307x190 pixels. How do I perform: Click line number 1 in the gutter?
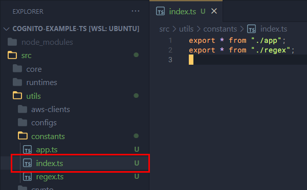170,41
